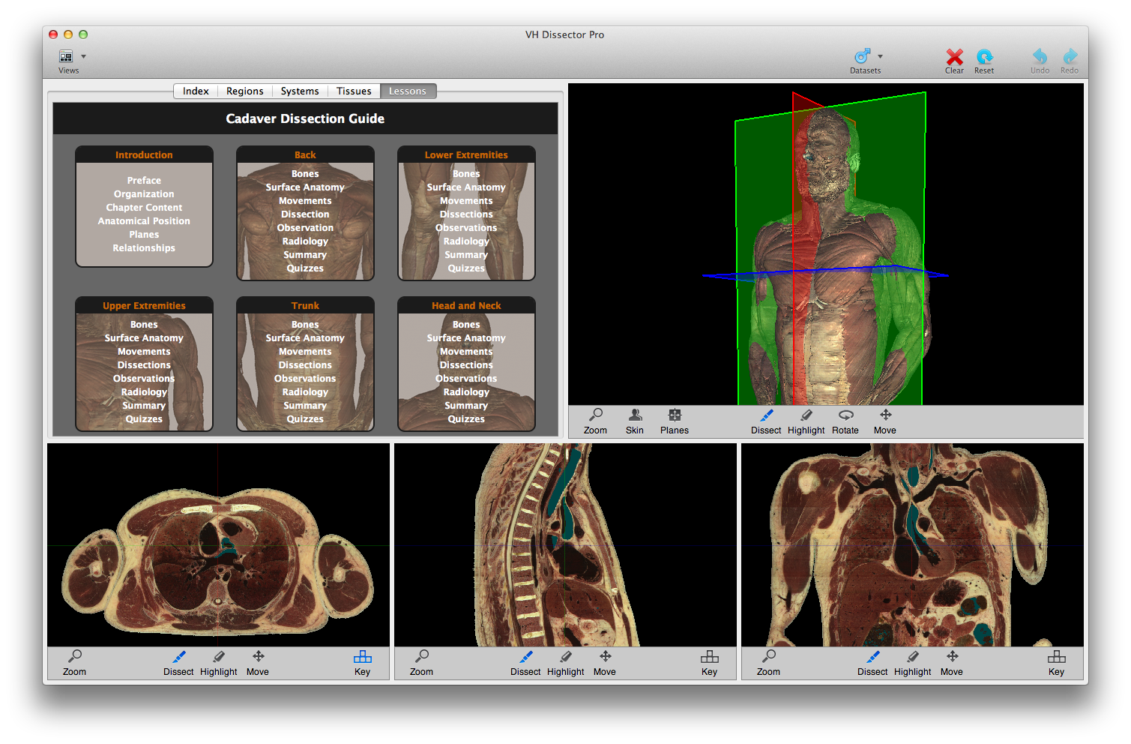Switch to the Systems tab
This screenshot has width=1131, height=744.
point(300,91)
